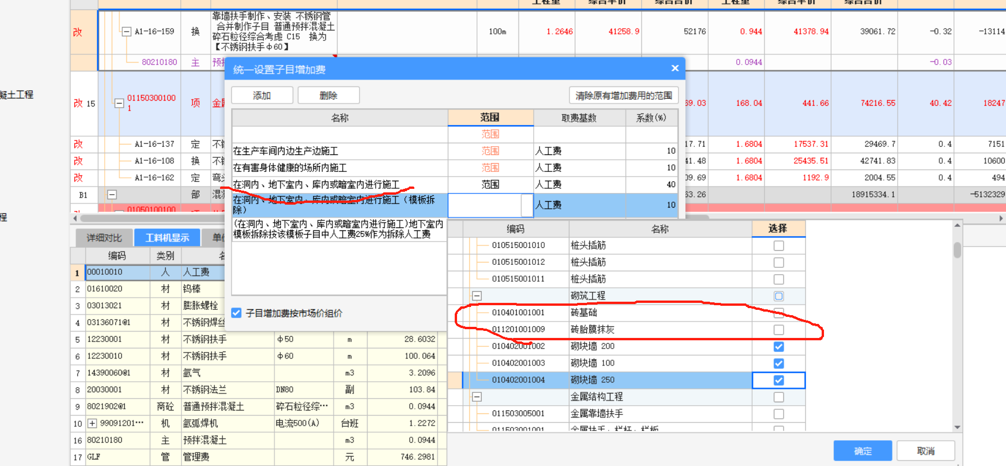Expand the 99091201 machine row
1006x466 pixels.
click(92, 423)
